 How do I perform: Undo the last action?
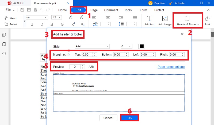coord(42,10)
